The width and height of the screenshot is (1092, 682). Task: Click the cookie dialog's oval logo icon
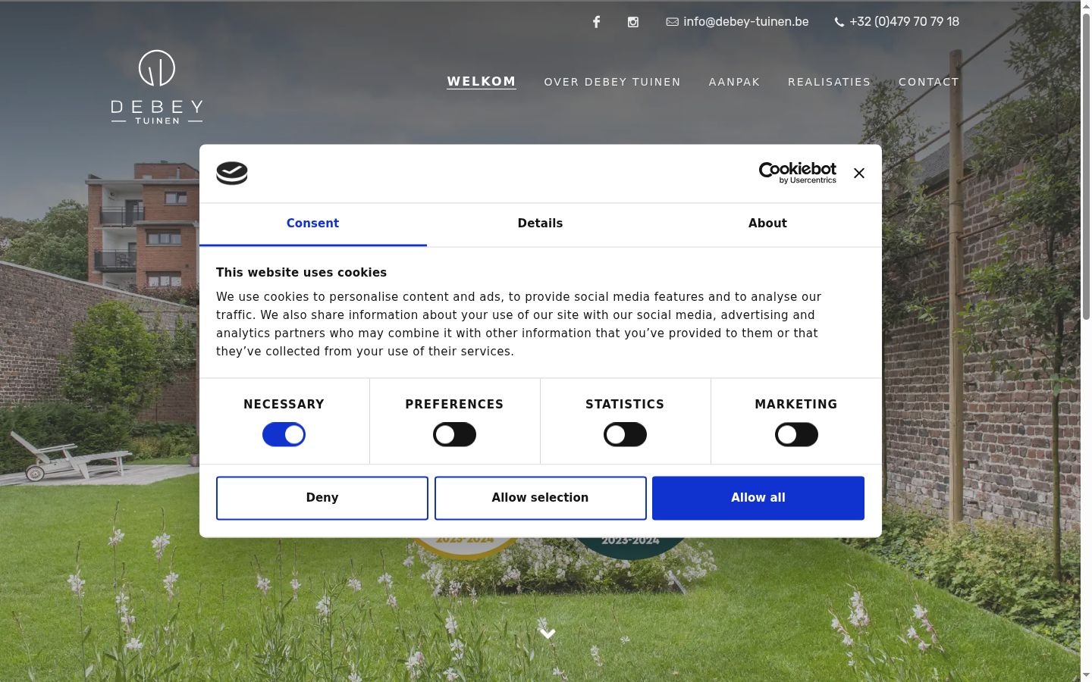[232, 173]
